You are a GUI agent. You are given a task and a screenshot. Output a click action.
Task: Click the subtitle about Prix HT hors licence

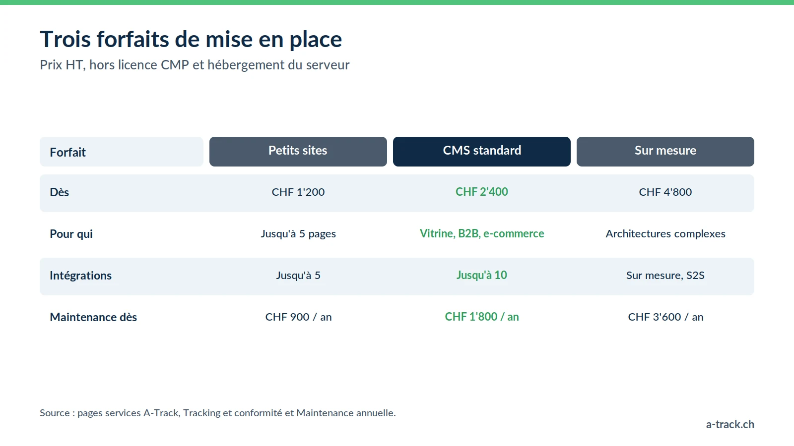click(195, 65)
